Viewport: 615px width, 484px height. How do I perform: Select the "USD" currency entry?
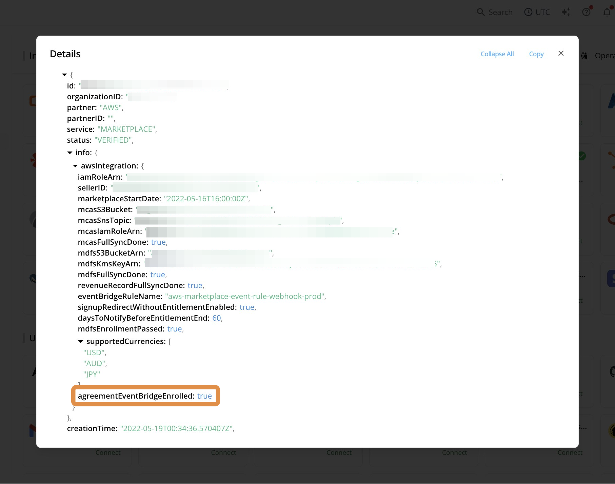click(x=94, y=353)
